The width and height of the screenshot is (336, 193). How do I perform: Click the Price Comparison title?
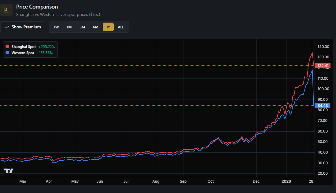(37, 7)
